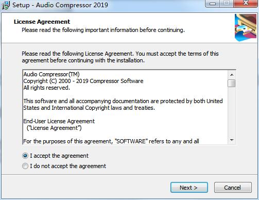
Task: Click the 'All rights reserved.' line
Action: (x=46, y=88)
